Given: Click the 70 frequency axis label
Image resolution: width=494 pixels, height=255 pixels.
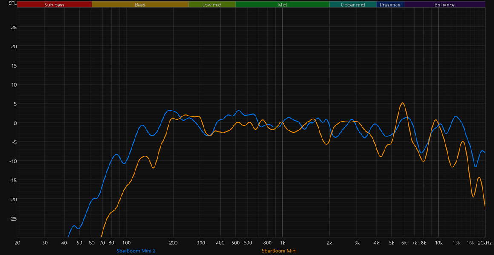Looking at the screenshot, I should tap(102, 243).
